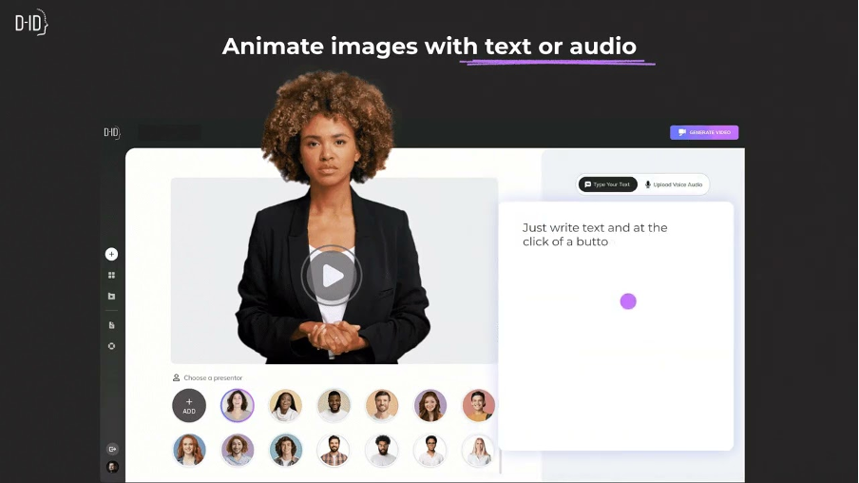Screen dimensions: 859x483
Task: Click the presenter icon beside Choose a presentor
Action: [x=176, y=377]
